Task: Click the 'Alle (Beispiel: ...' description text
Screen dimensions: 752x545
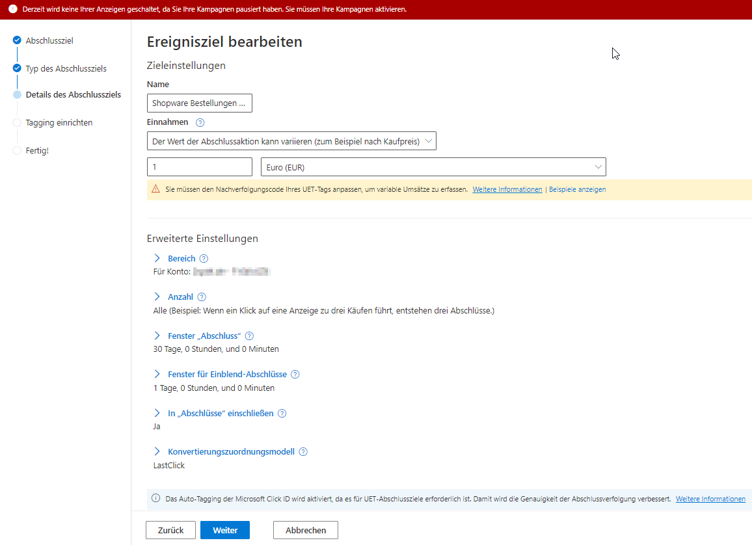Action: (324, 311)
